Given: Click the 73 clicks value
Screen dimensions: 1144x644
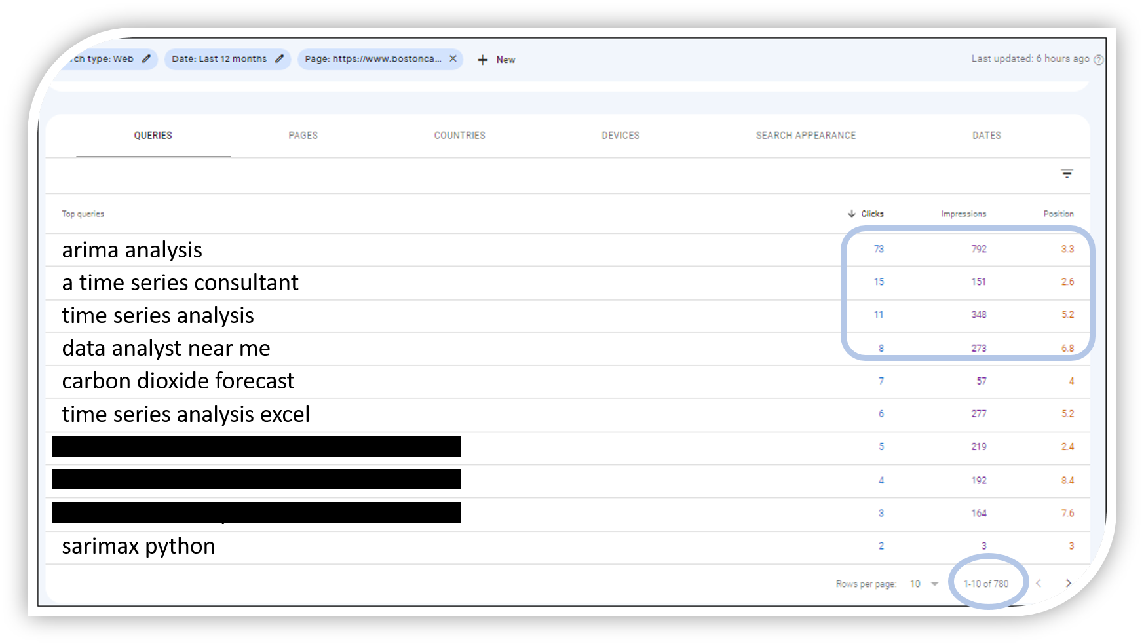Looking at the screenshot, I should click(x=879, y=249).
